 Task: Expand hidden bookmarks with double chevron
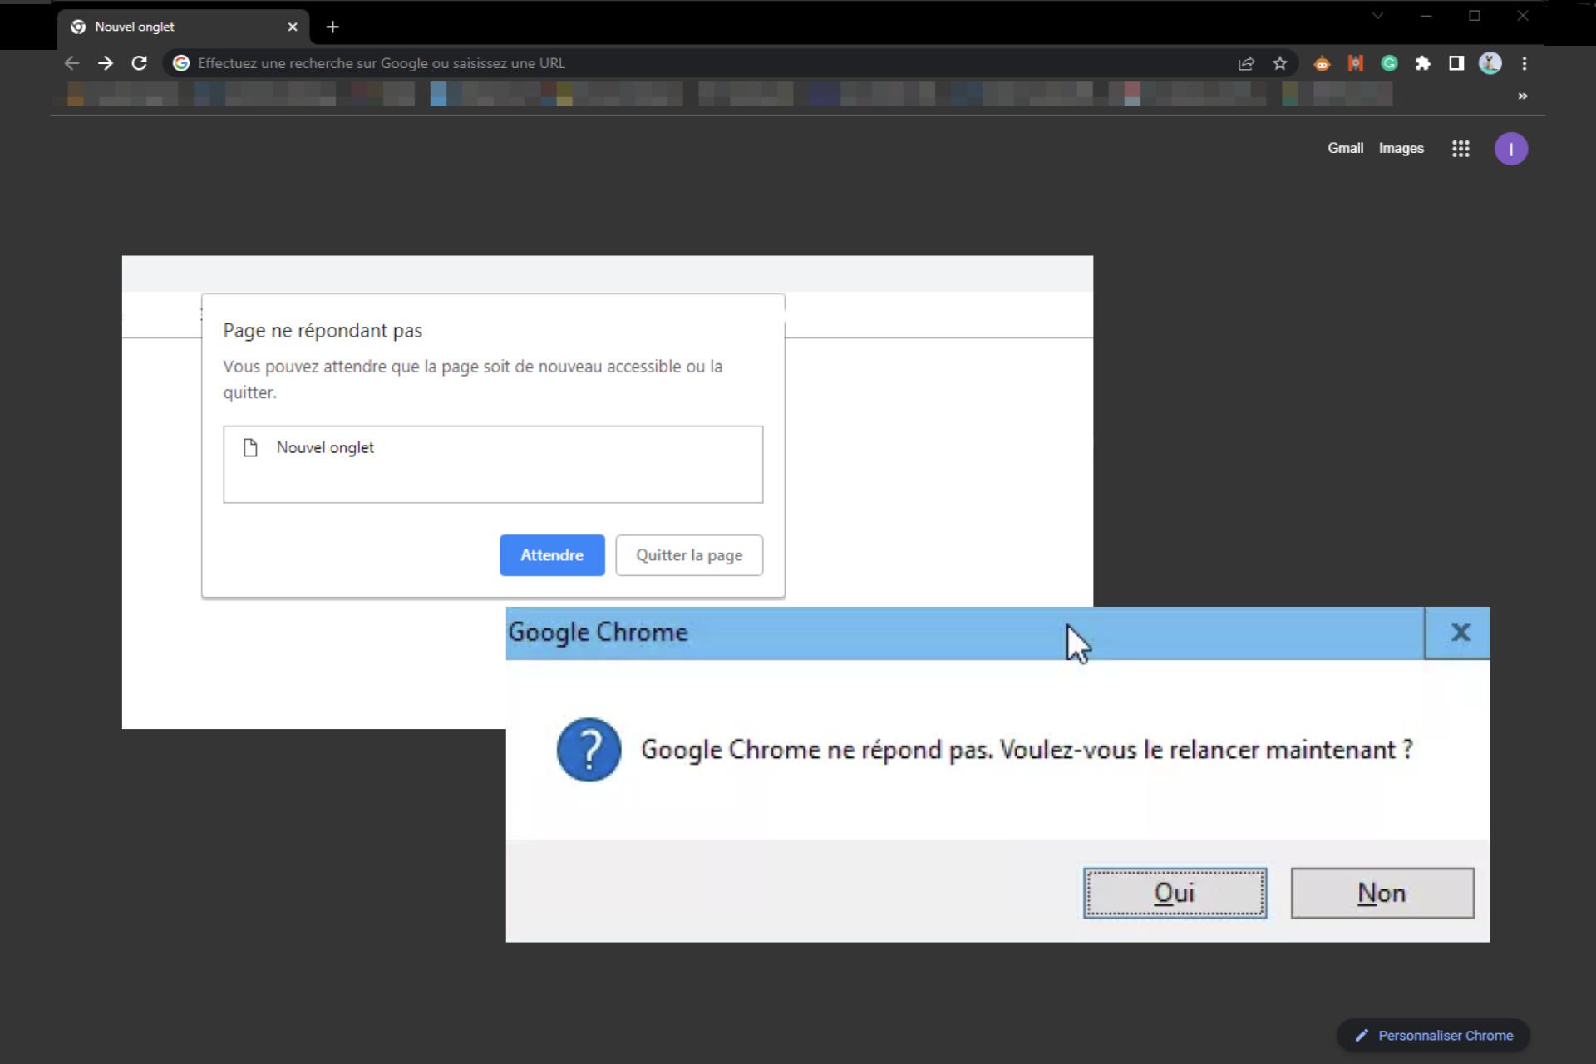[x=1523, y=96]
